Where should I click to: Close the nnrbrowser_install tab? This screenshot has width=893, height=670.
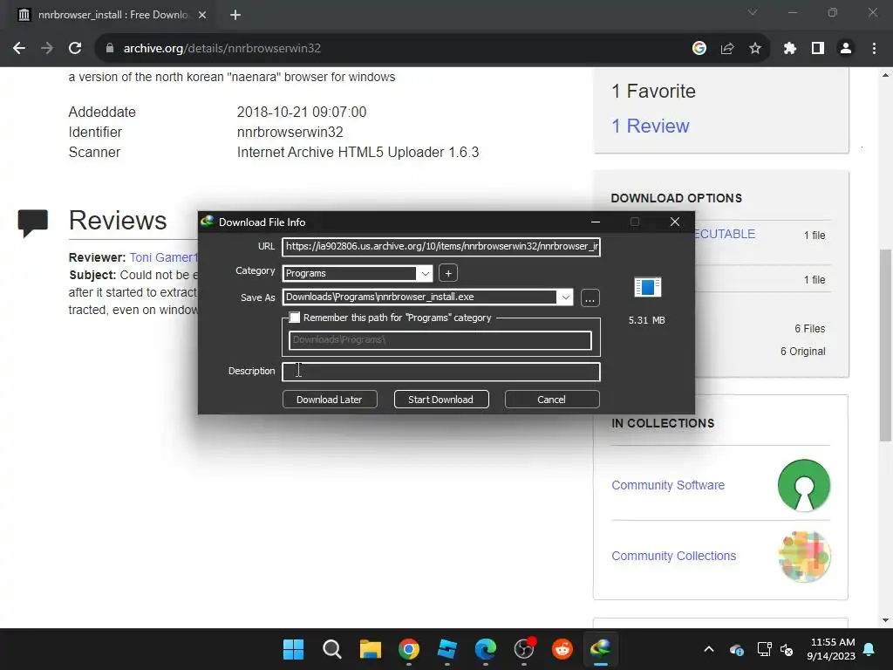202,15
